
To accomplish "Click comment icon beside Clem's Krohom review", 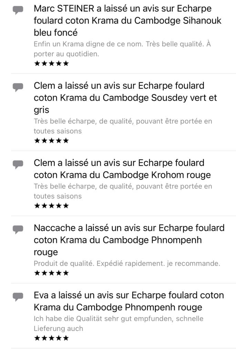I will click(x=18, y=165).
